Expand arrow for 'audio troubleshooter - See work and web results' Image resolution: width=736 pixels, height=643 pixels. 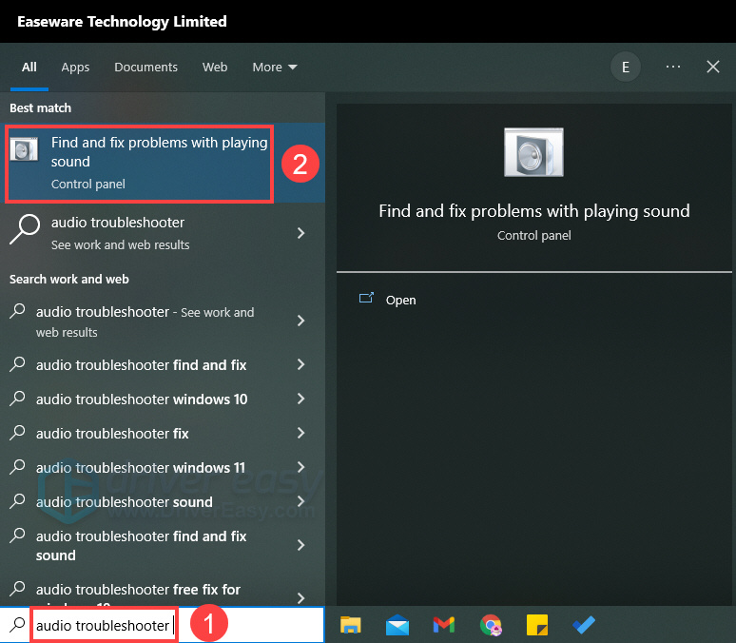tap(300, 321)
